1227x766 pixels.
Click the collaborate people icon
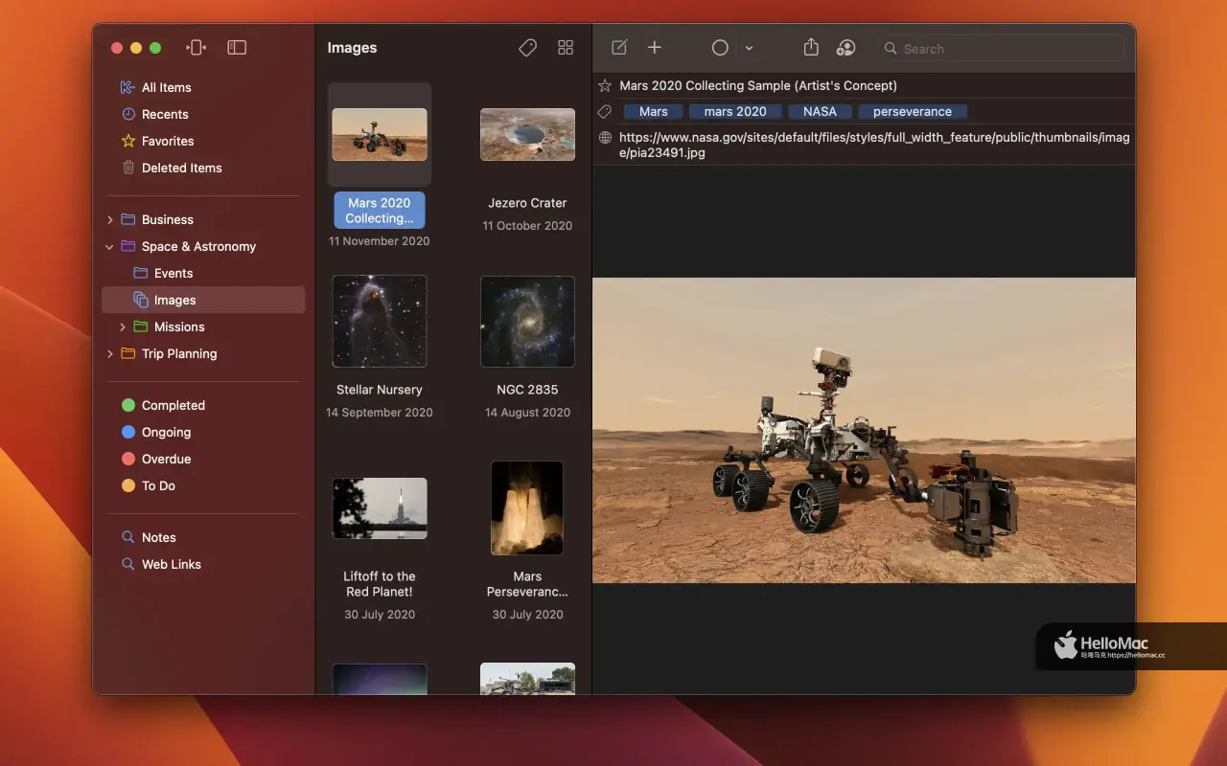845,48
